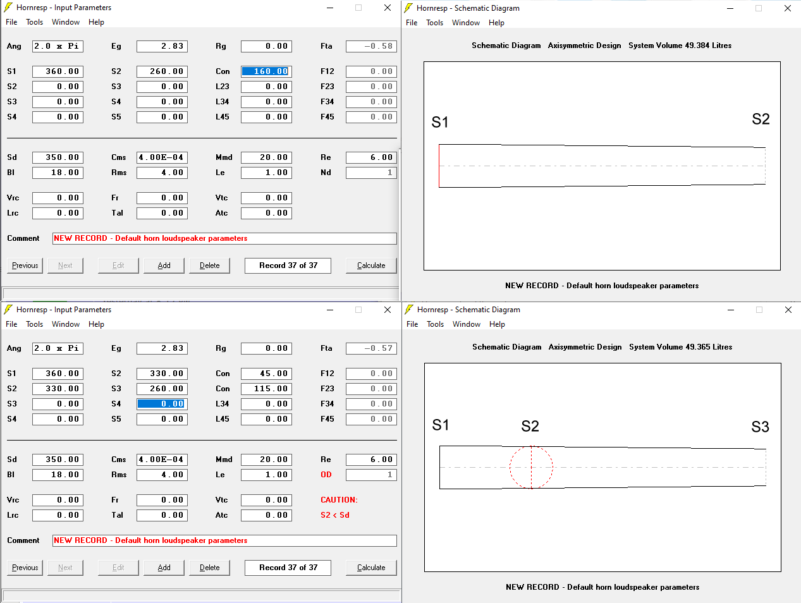Image resolution: width=801 pixels, height=603 pixels.
Task: Click Con label in upper Input Parameters window
Action: 223,71
